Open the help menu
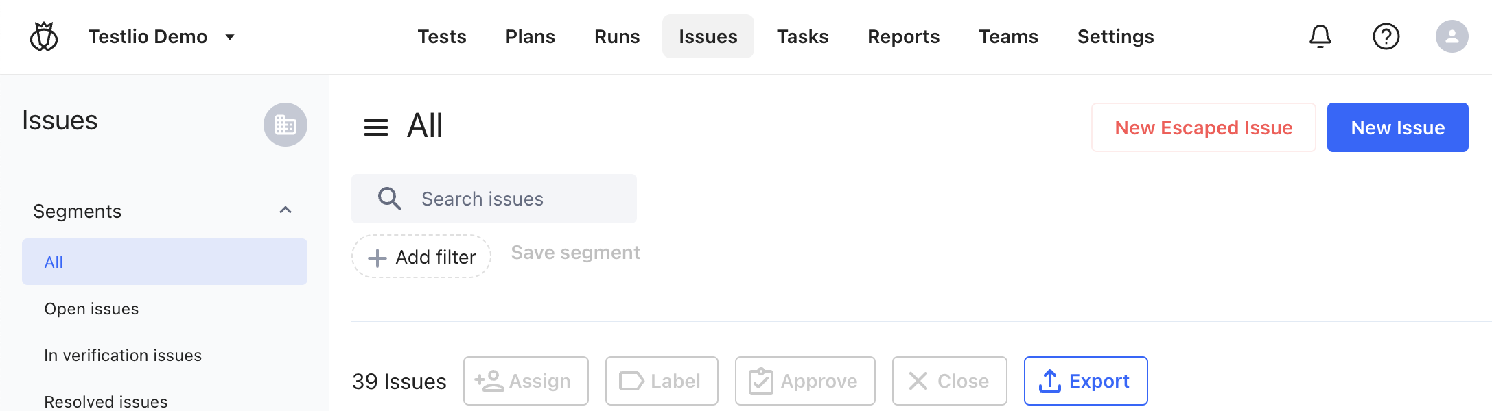The image size is (1492, 411). coord(1386,36)
